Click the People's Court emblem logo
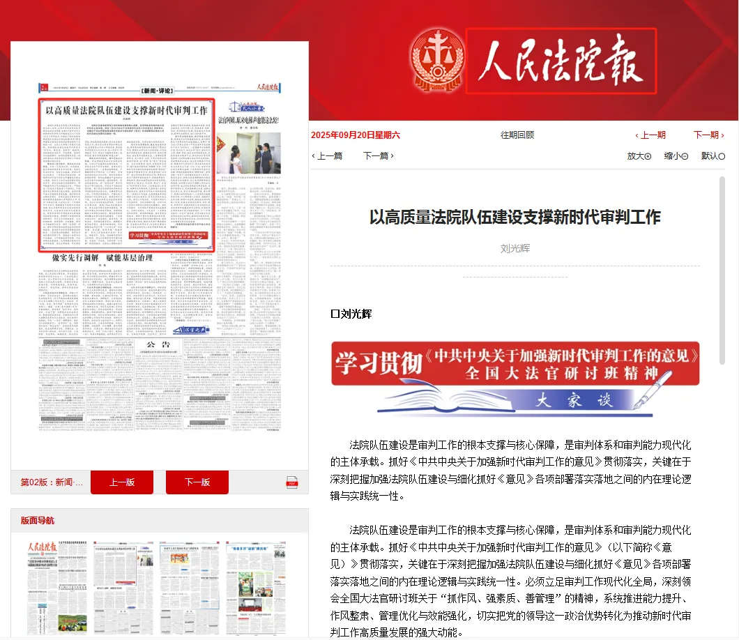 437,60
